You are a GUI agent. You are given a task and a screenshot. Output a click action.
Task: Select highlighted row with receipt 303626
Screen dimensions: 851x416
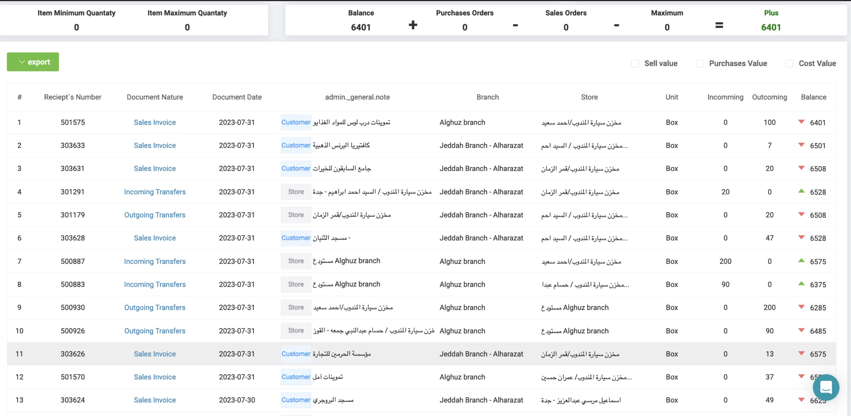pyautogui.click(x=73, y=354)
